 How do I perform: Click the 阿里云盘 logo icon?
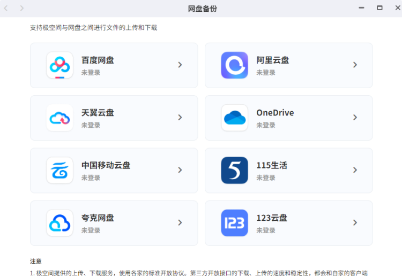tap(234, 65)
